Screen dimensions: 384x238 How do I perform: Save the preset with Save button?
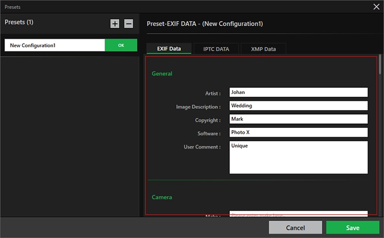click(x=352, y=227)
